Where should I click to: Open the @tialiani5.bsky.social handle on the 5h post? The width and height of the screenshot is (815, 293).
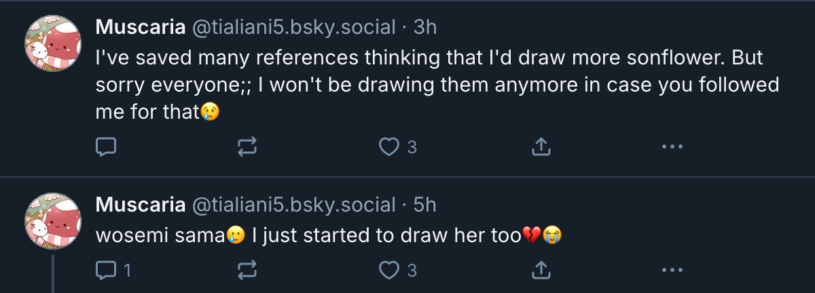point(294,204)
